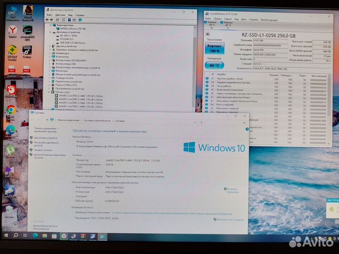Select disk C tab showing 40 °C
339x254 pixels.
point(227,25)
